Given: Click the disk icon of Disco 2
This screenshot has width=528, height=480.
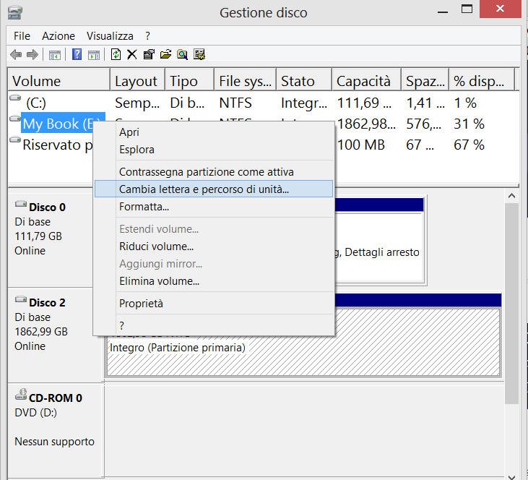Looking at the screenshot, I should coord(21,299).
